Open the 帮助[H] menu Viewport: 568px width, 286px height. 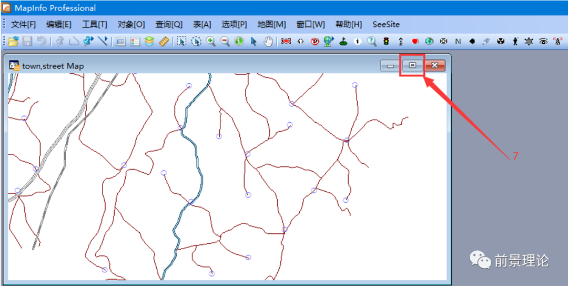click(x=349, y=25)
